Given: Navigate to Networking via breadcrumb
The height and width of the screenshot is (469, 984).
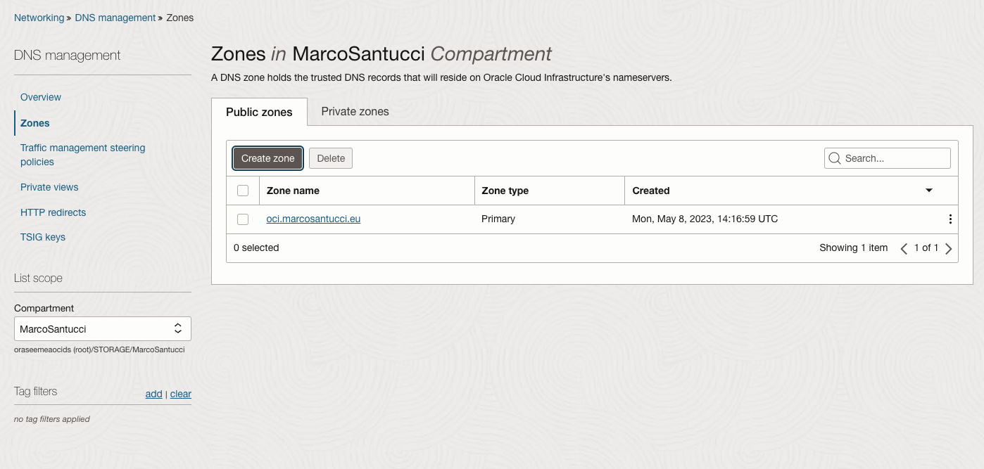Looking at the screenshot, I should point(39,18).
